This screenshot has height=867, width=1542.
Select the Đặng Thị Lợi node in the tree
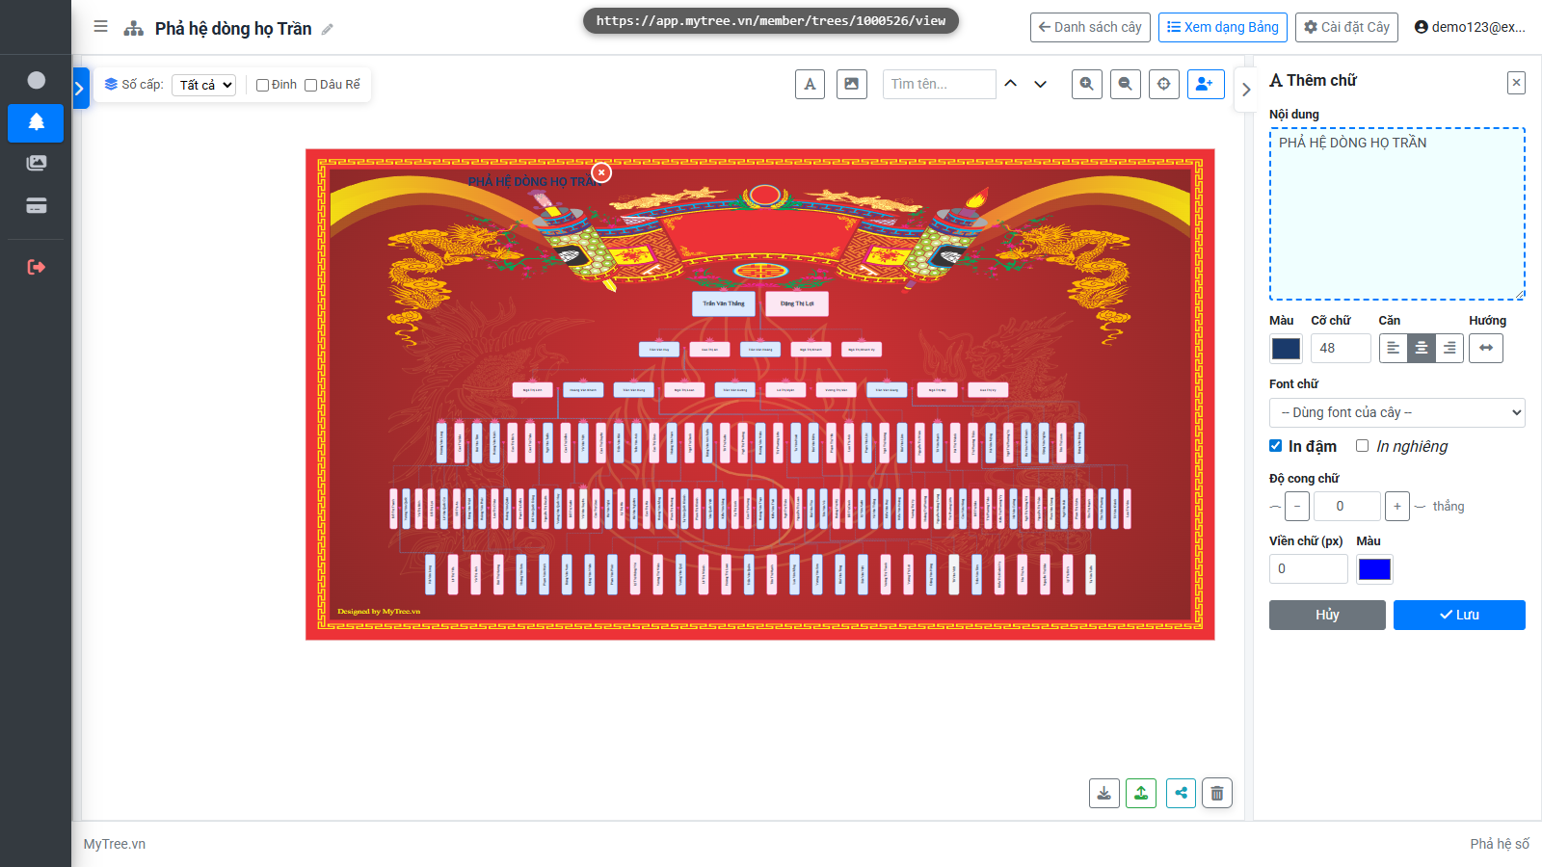tap(797, 303)
